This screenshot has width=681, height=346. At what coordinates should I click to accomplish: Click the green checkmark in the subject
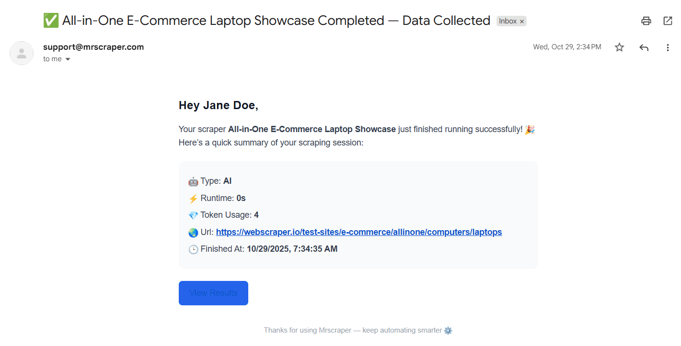[x=51, y=21]
